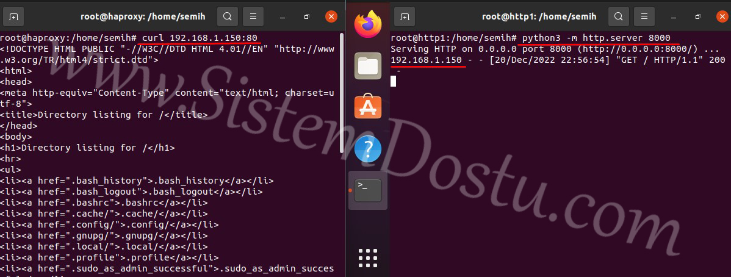Click the 'curl 192.168.1.150:80' command text
Viewport: 731px width, 277px height.
point(200,38)
